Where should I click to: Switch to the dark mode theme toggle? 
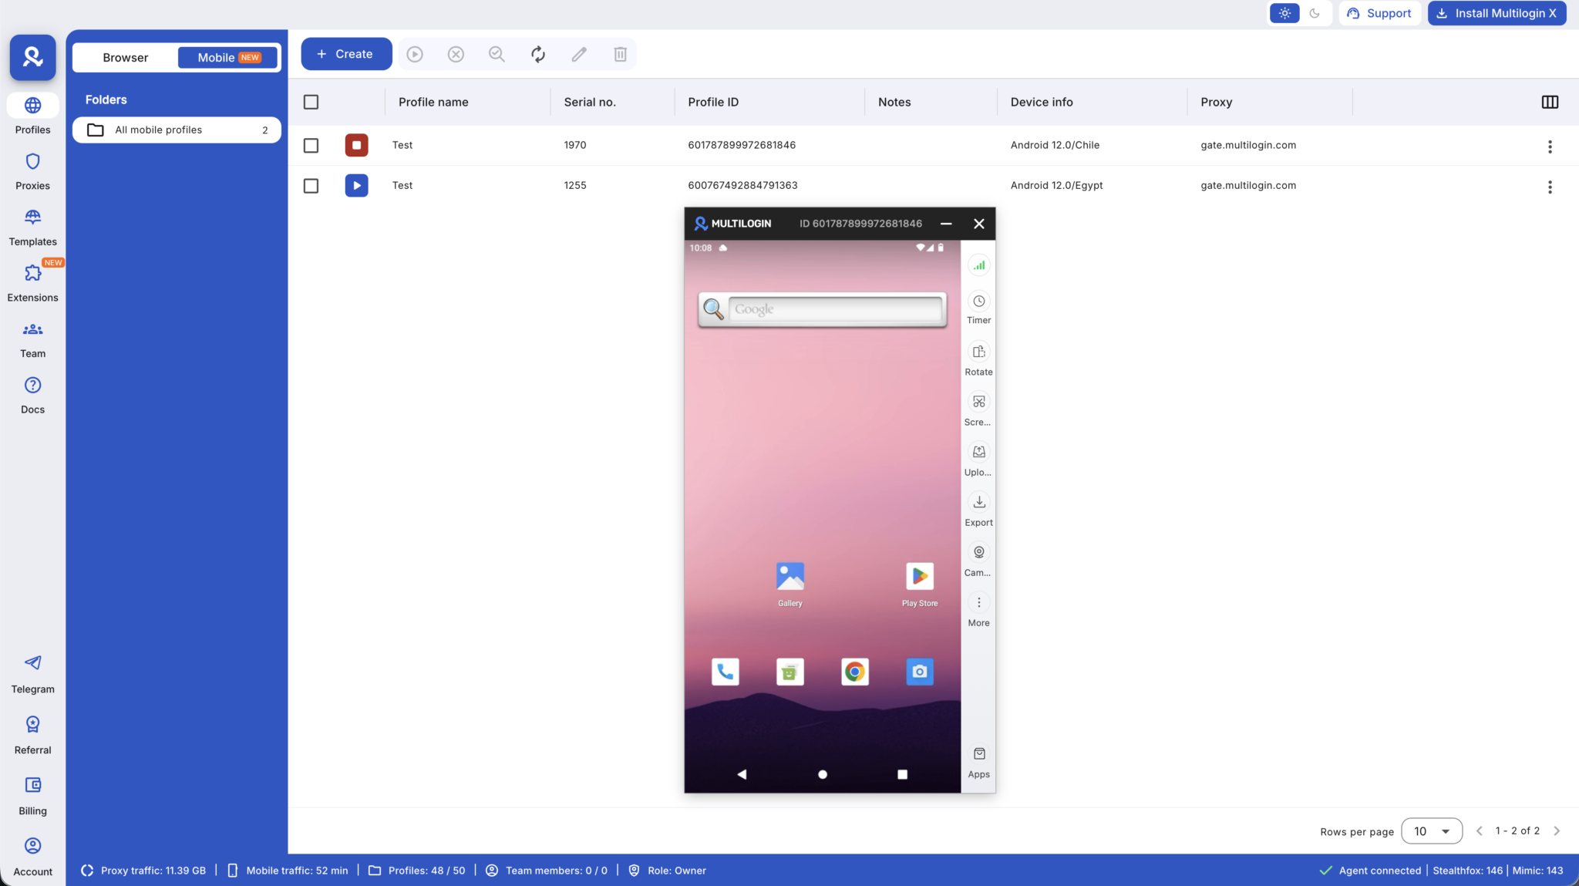coord(1315,13)
